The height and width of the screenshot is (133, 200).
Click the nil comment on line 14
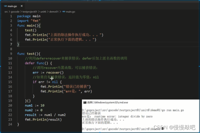66,77
